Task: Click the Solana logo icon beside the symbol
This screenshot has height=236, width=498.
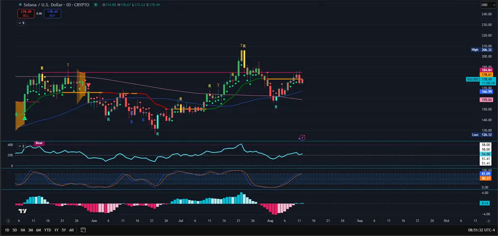Action: (20, 5)
